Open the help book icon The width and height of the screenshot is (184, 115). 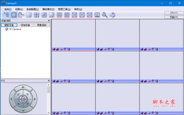113,15
